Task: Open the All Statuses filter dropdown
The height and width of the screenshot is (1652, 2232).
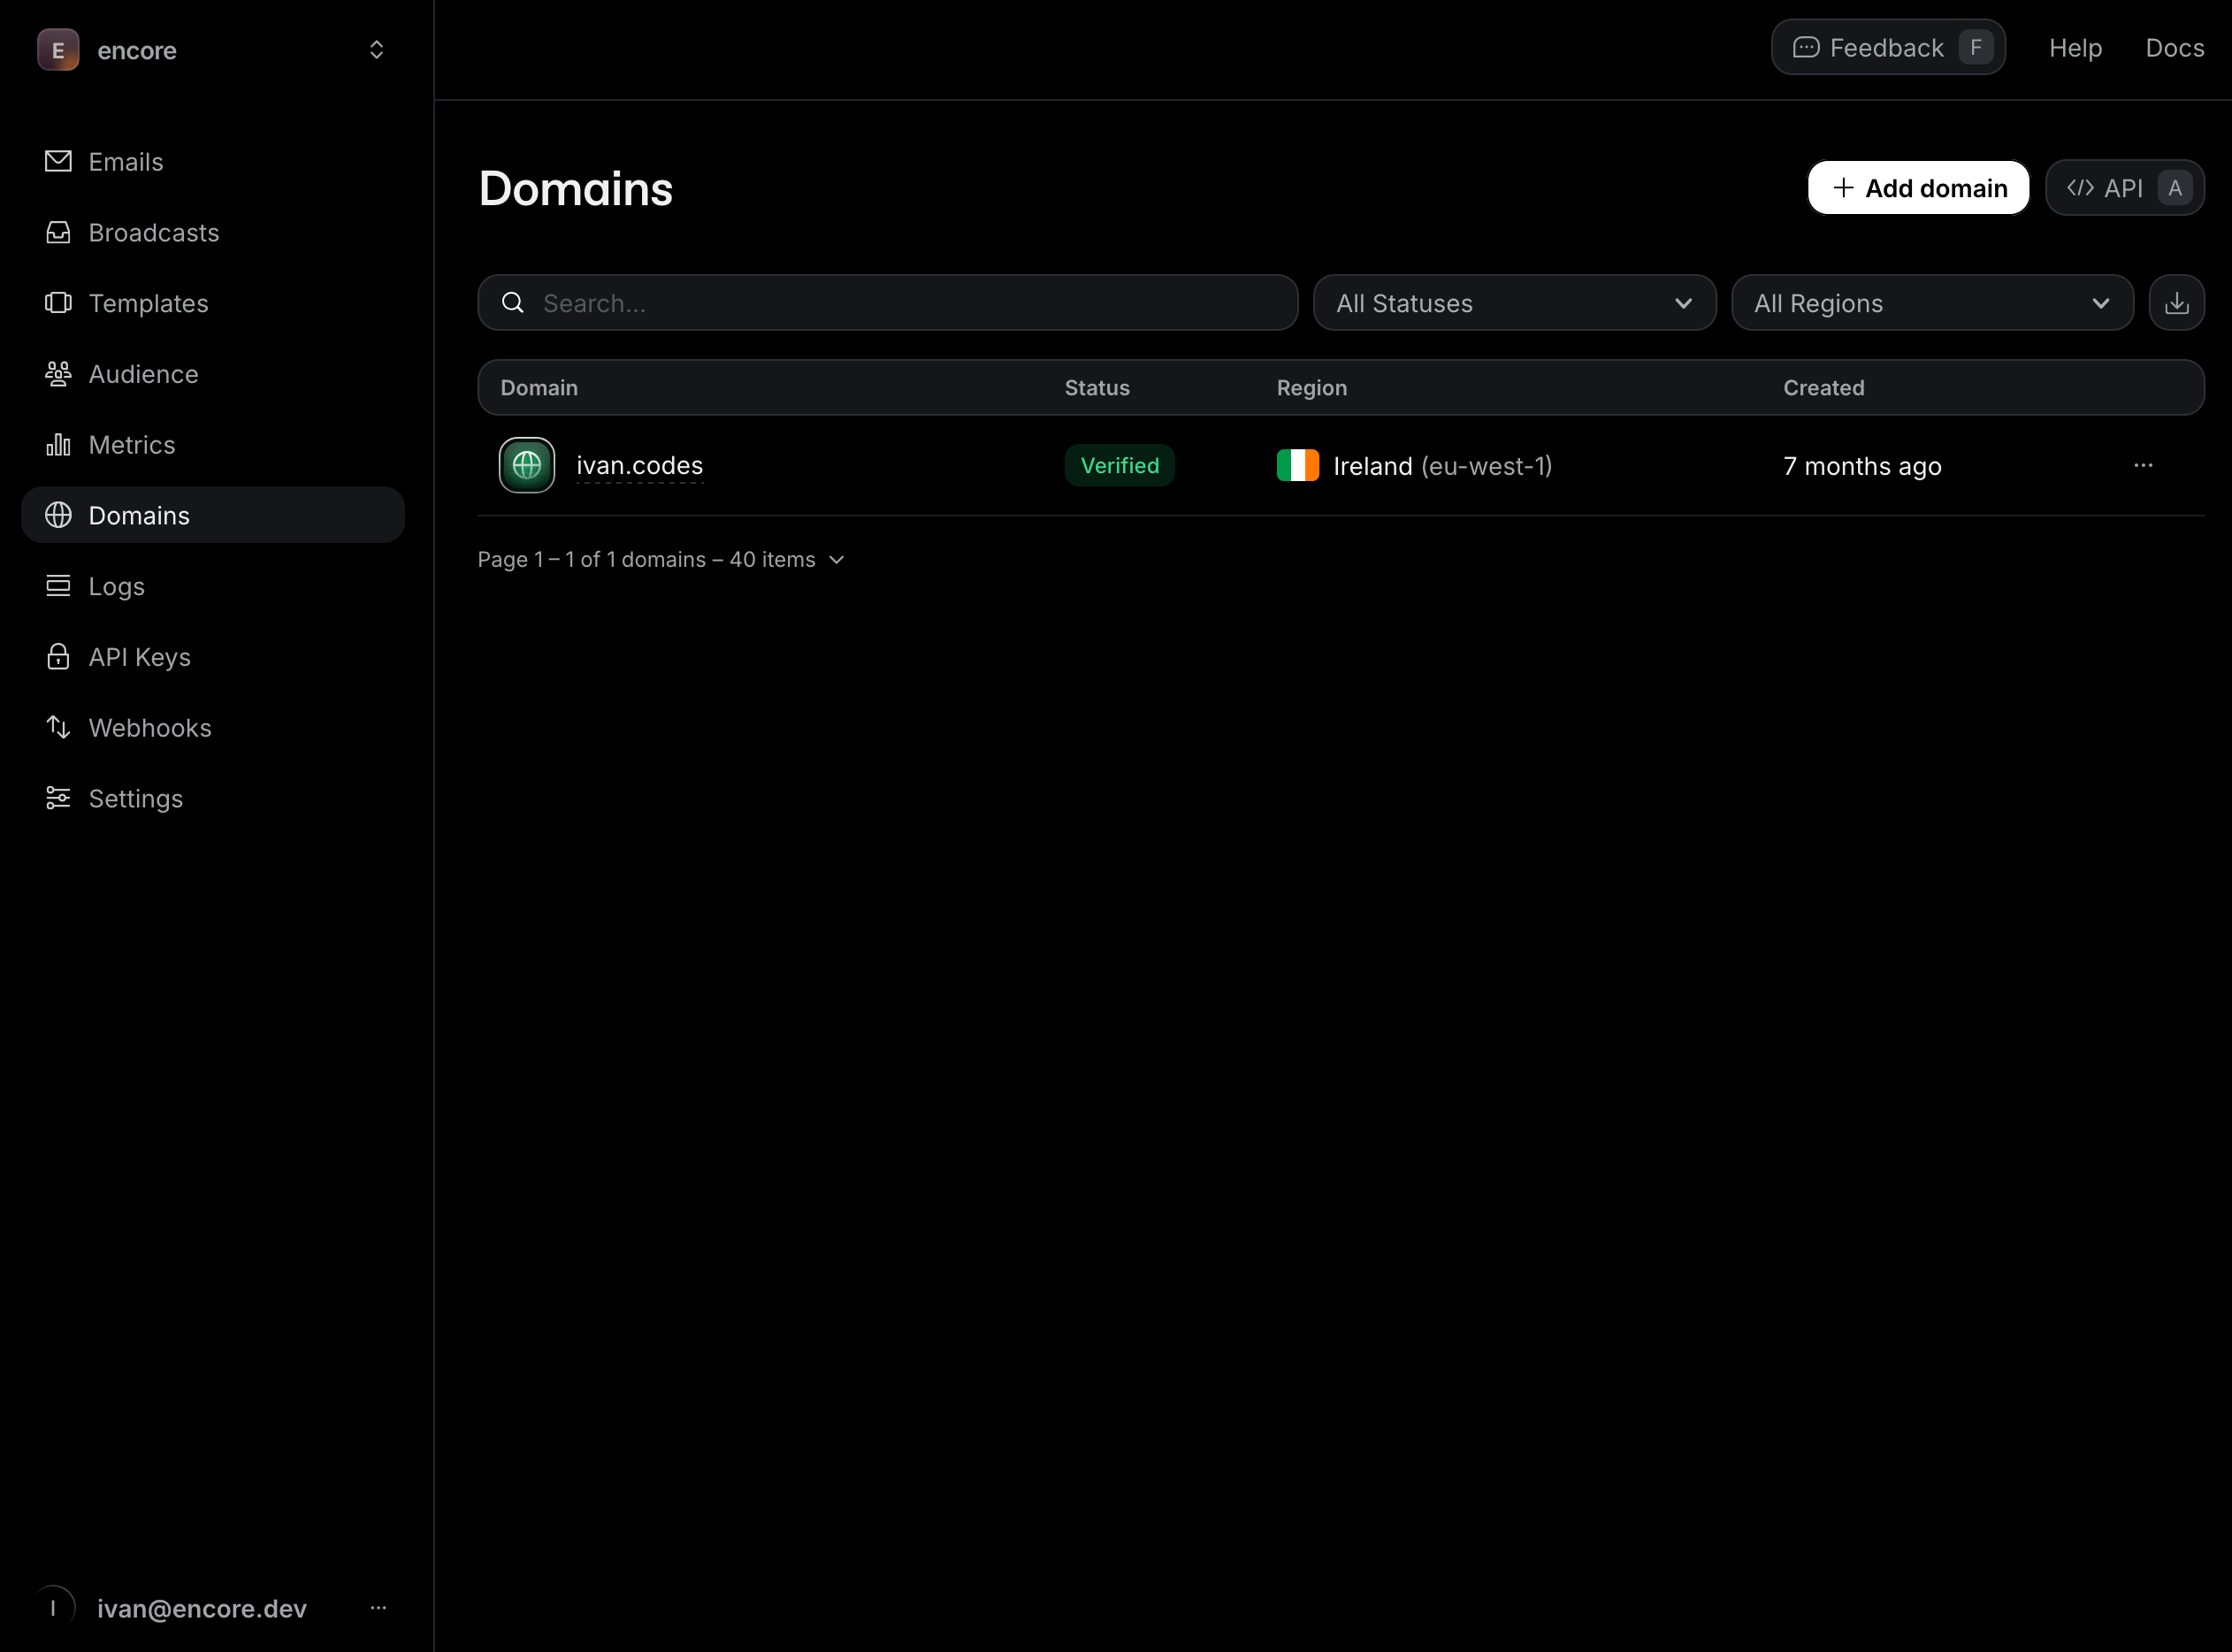Action: pos(1514,302)
